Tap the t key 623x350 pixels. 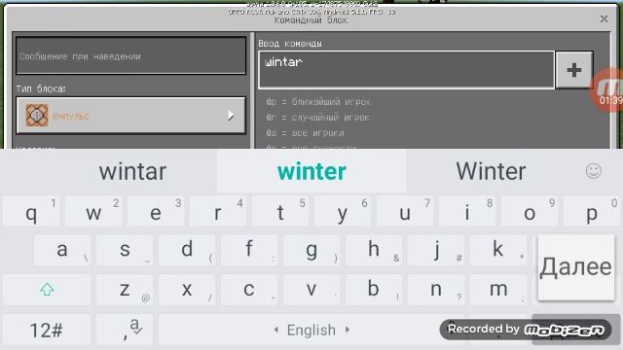pos(280,212)
